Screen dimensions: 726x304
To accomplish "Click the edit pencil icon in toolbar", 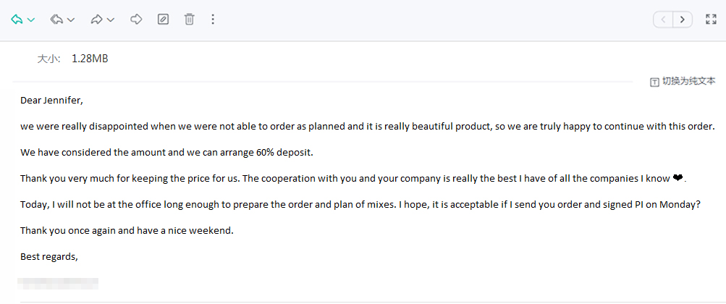I will click(164, 20).
